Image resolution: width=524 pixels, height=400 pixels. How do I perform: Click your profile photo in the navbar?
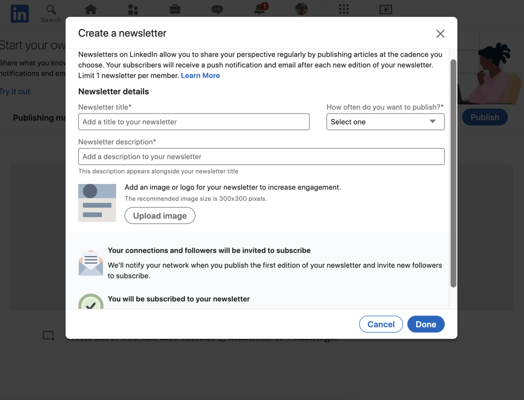[x=301, y=9]
